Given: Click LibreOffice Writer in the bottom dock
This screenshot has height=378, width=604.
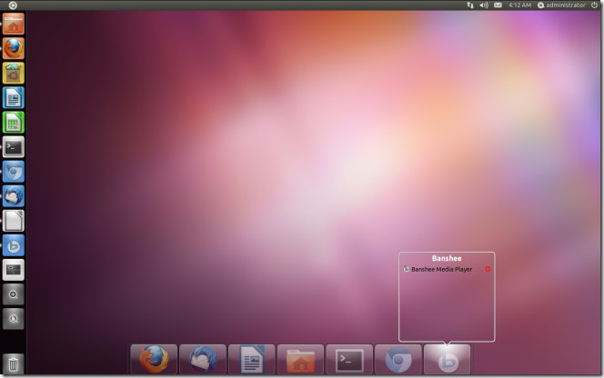Looking at the screenshot, I should (x=252, y=360).
